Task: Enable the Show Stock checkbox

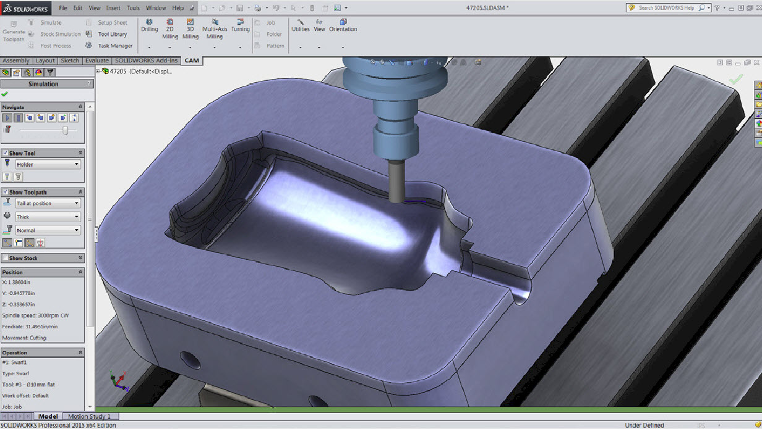Action: 6,258
